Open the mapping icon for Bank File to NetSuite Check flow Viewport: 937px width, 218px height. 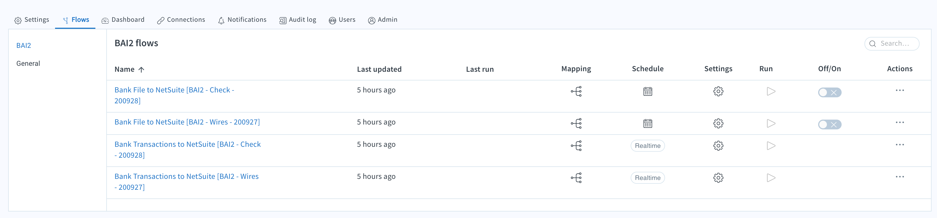click(576, 91)
